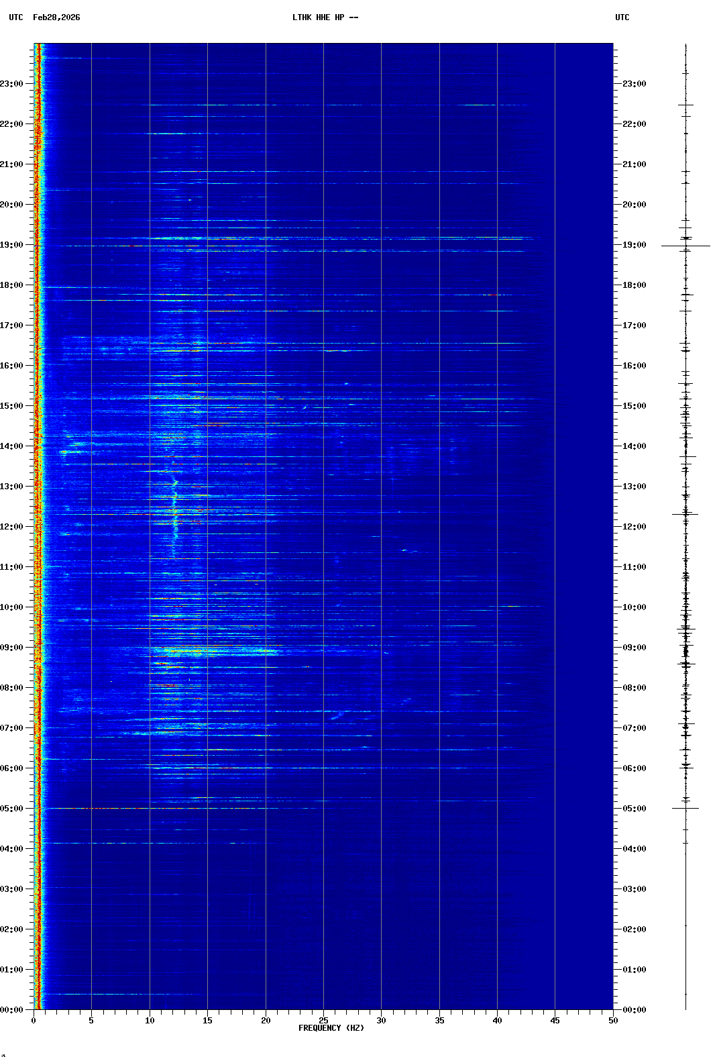Click the UTC label at top left
This screenshot has height=1063, width=715.
click(16, 17)
